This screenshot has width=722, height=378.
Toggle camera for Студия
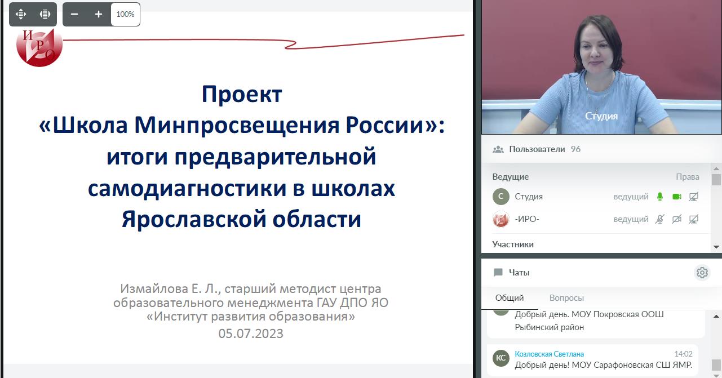coord(677,197)
